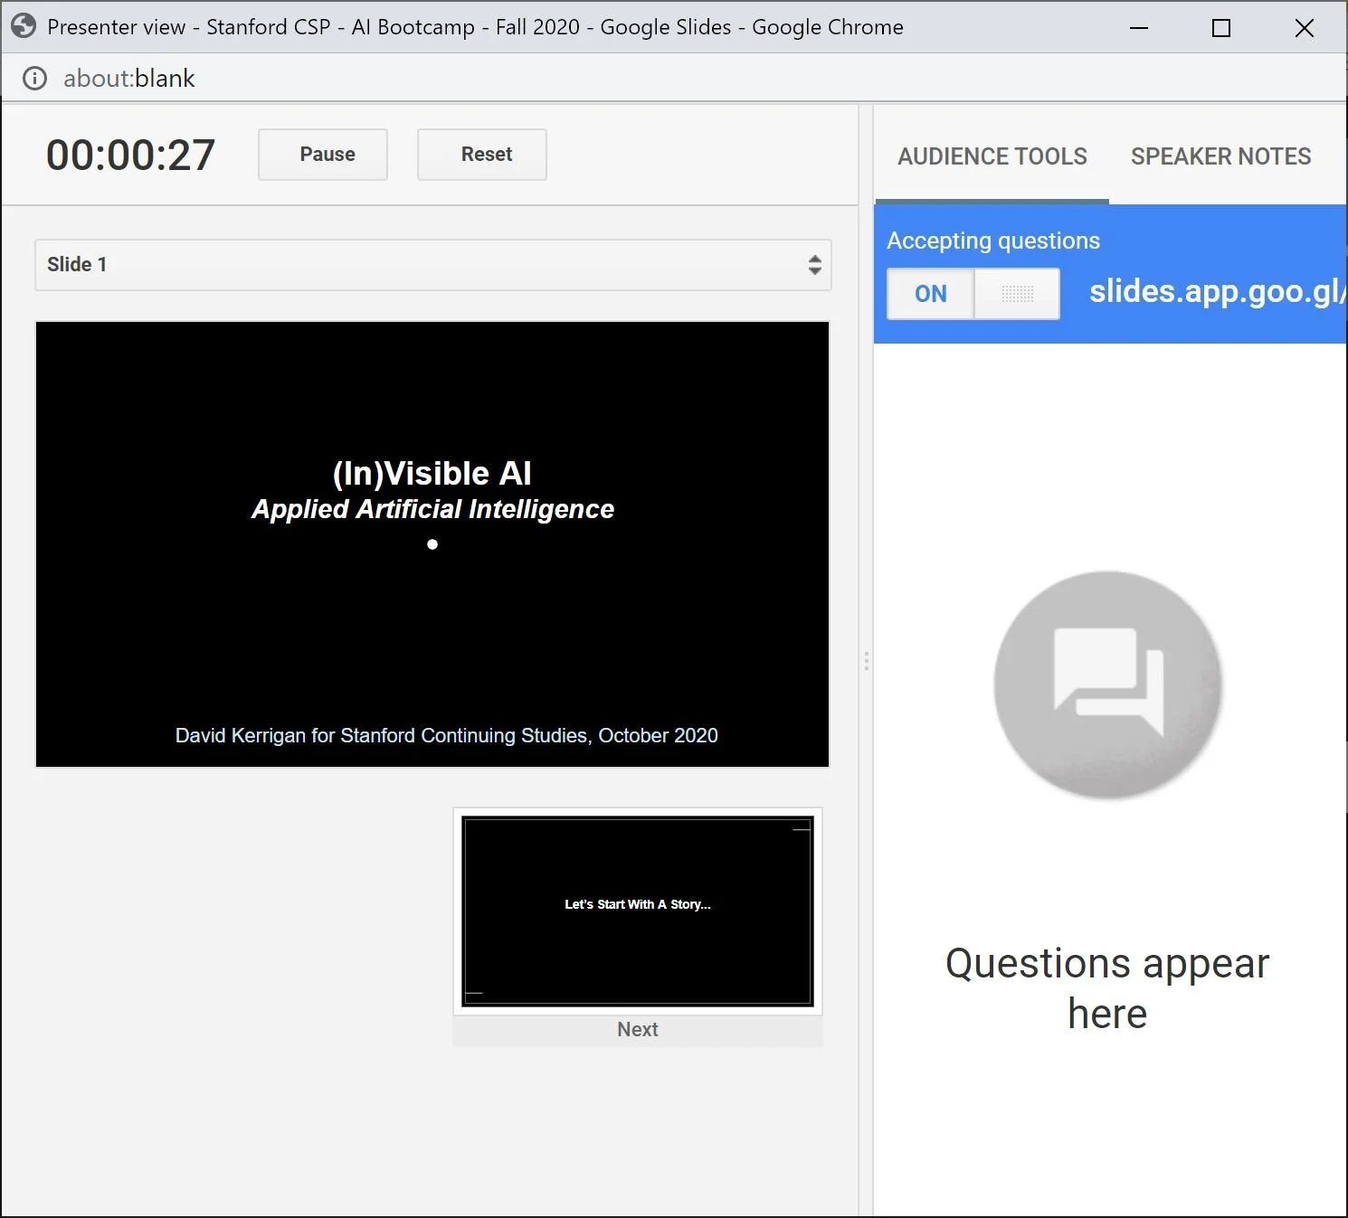Click the Questions appear here area

tap(1106, 987)
